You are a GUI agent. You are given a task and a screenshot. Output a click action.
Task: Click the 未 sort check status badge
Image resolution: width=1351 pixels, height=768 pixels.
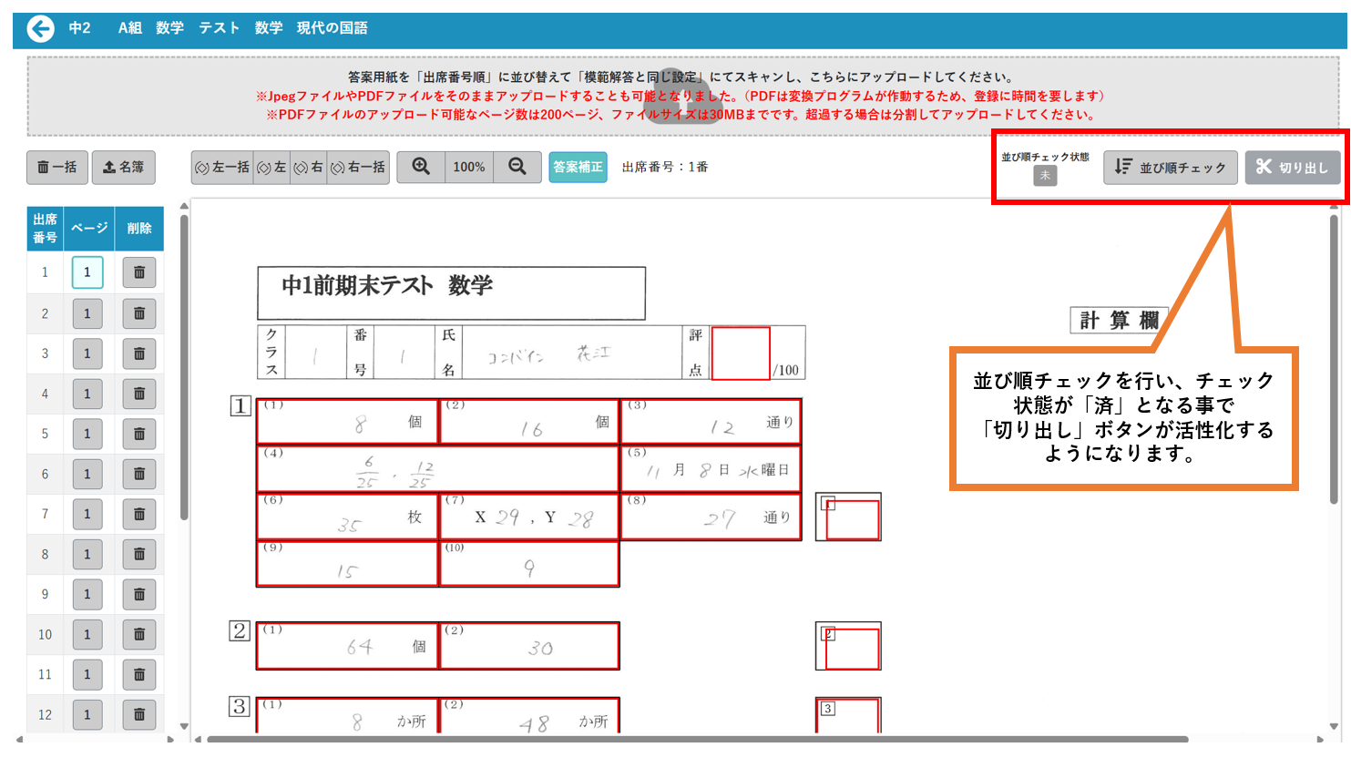click(1045, 175)
